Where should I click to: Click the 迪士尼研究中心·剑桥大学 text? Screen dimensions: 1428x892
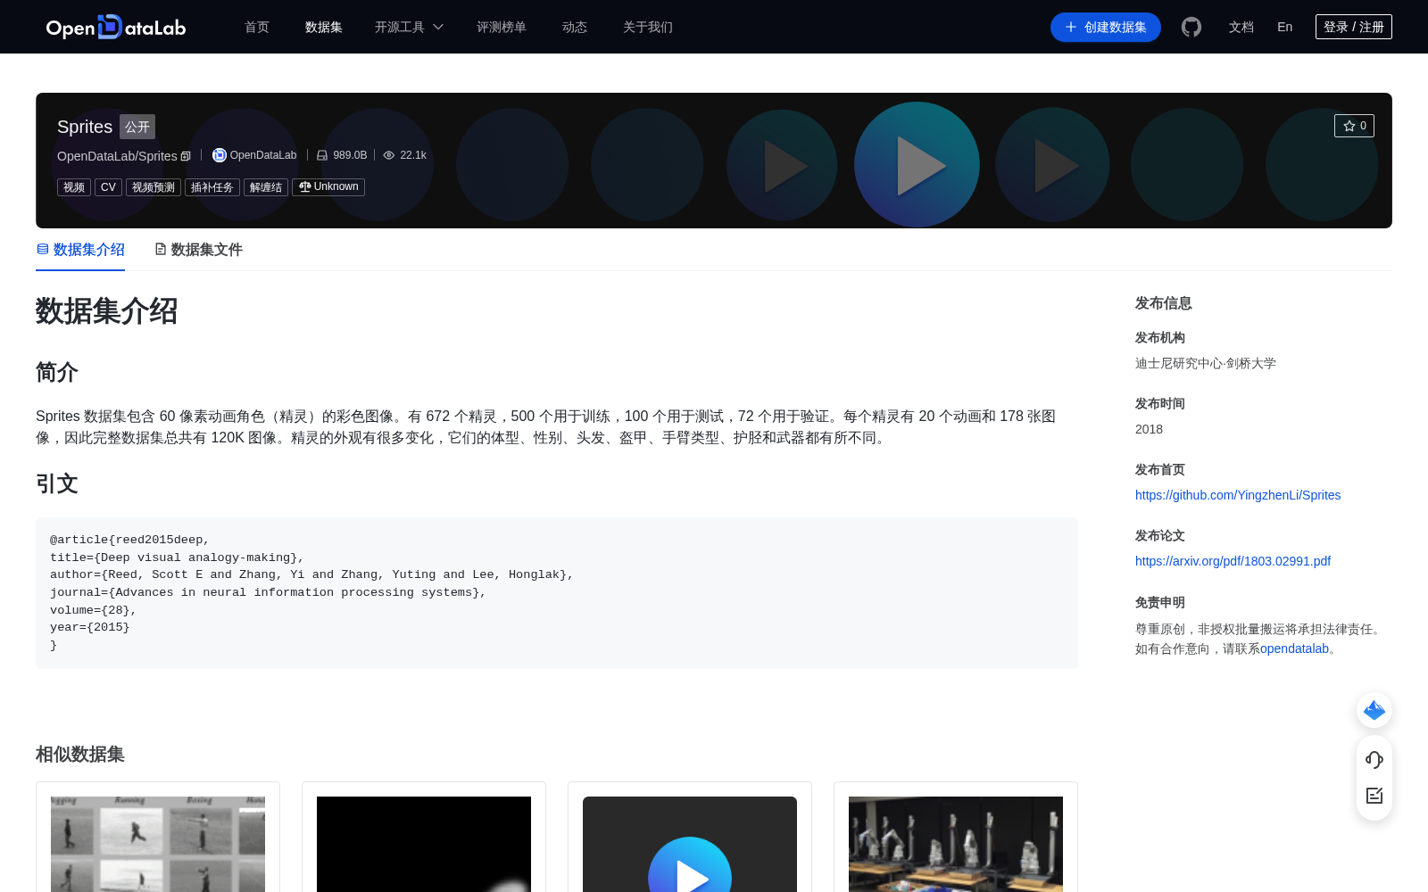(x=1206, y=363)
